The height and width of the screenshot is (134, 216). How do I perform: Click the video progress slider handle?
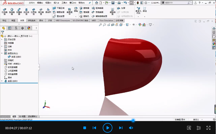click(133, 121)
